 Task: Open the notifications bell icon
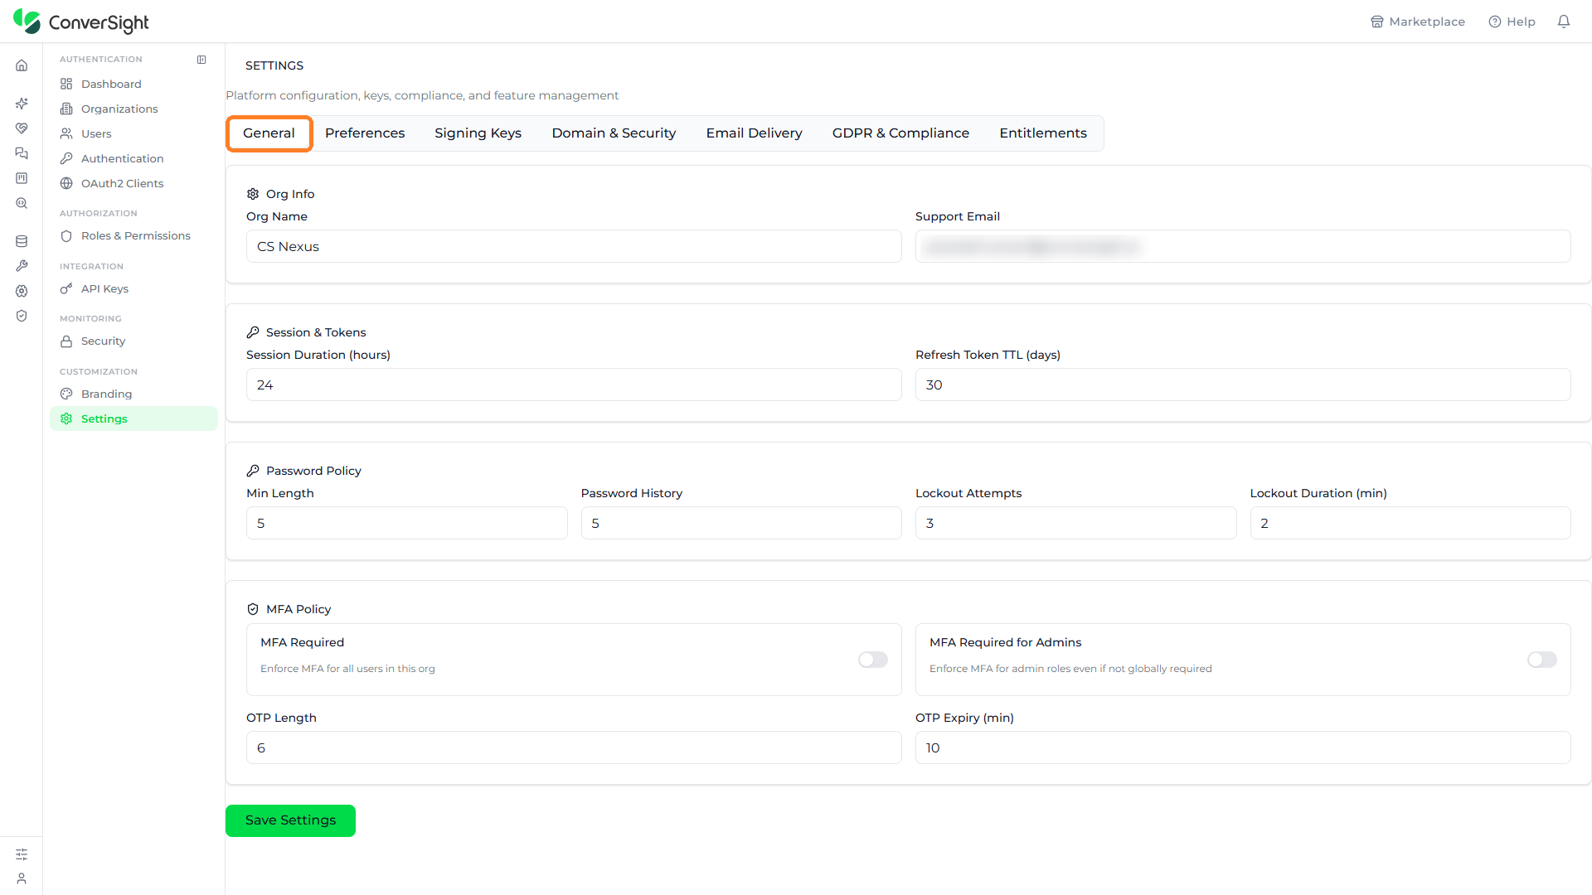[1564, 22]
